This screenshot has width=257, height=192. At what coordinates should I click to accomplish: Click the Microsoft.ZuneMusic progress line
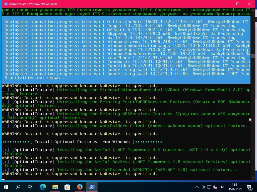pos(127,62)
